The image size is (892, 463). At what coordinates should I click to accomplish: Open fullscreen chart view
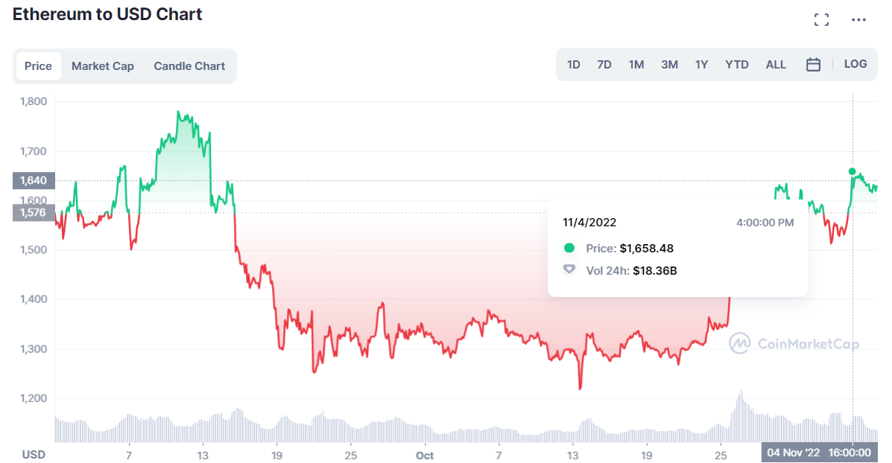(x=821, y=19)
